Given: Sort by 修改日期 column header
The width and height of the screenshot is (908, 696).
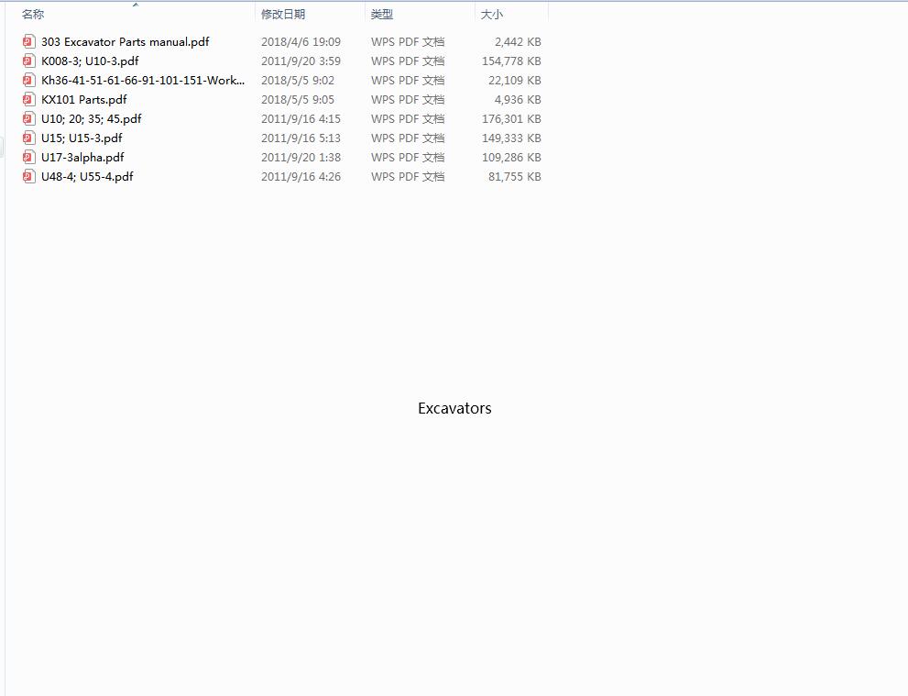Looking at the screenshot, I should tap(283, 15).
